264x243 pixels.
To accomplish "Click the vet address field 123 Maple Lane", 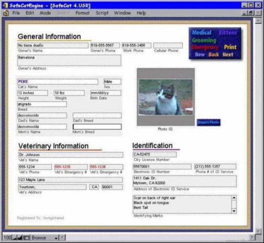I will [x=70, y=180].
